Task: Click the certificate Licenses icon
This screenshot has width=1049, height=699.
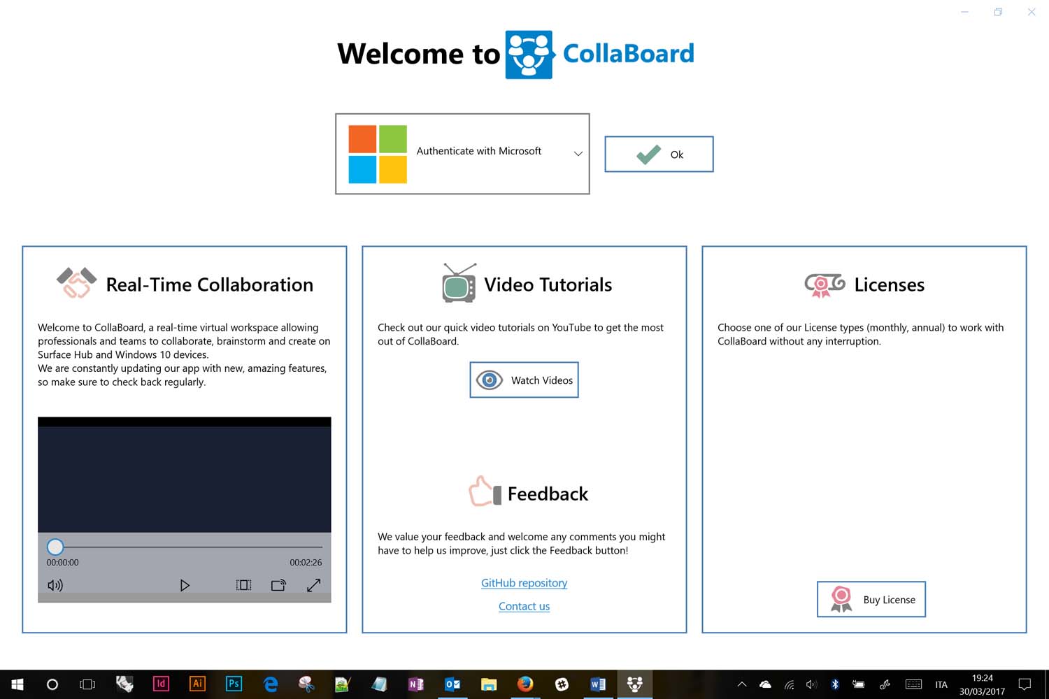Action: pos(825,284)
